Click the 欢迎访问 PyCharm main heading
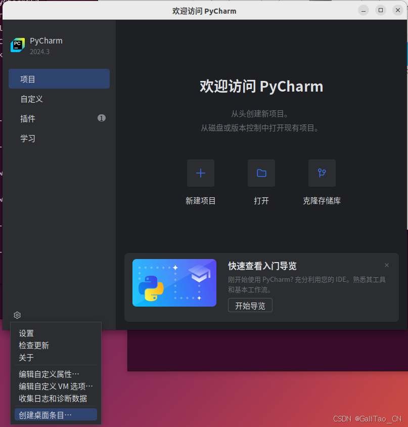The image size is (408, 427). pyautogui.click(x=261, y=87)
